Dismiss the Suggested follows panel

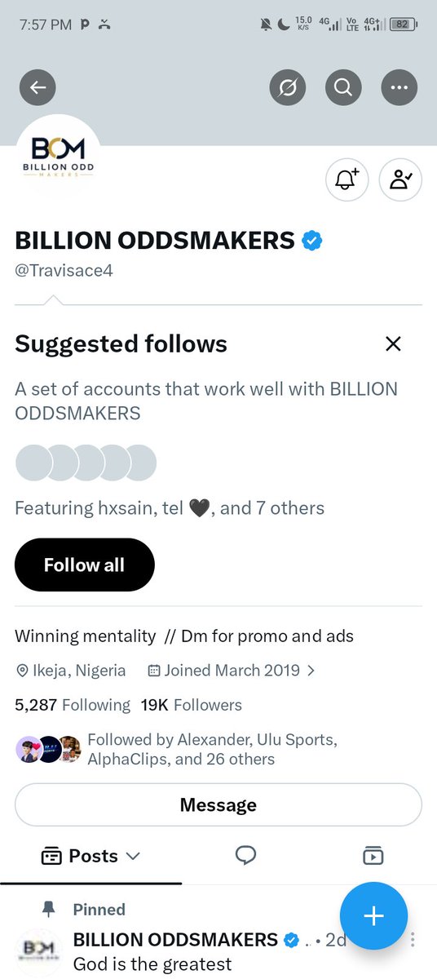[393, 344]
